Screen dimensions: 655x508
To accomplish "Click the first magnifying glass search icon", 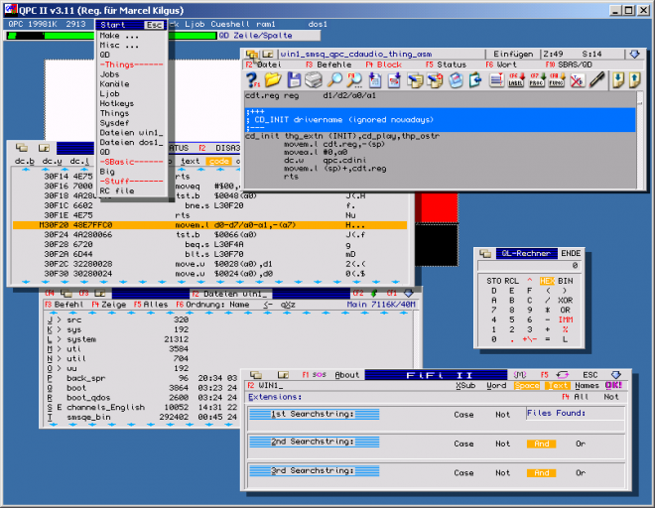I will [x=335, y=80].
